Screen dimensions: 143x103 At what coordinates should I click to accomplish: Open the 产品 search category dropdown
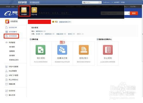[85, 3]
